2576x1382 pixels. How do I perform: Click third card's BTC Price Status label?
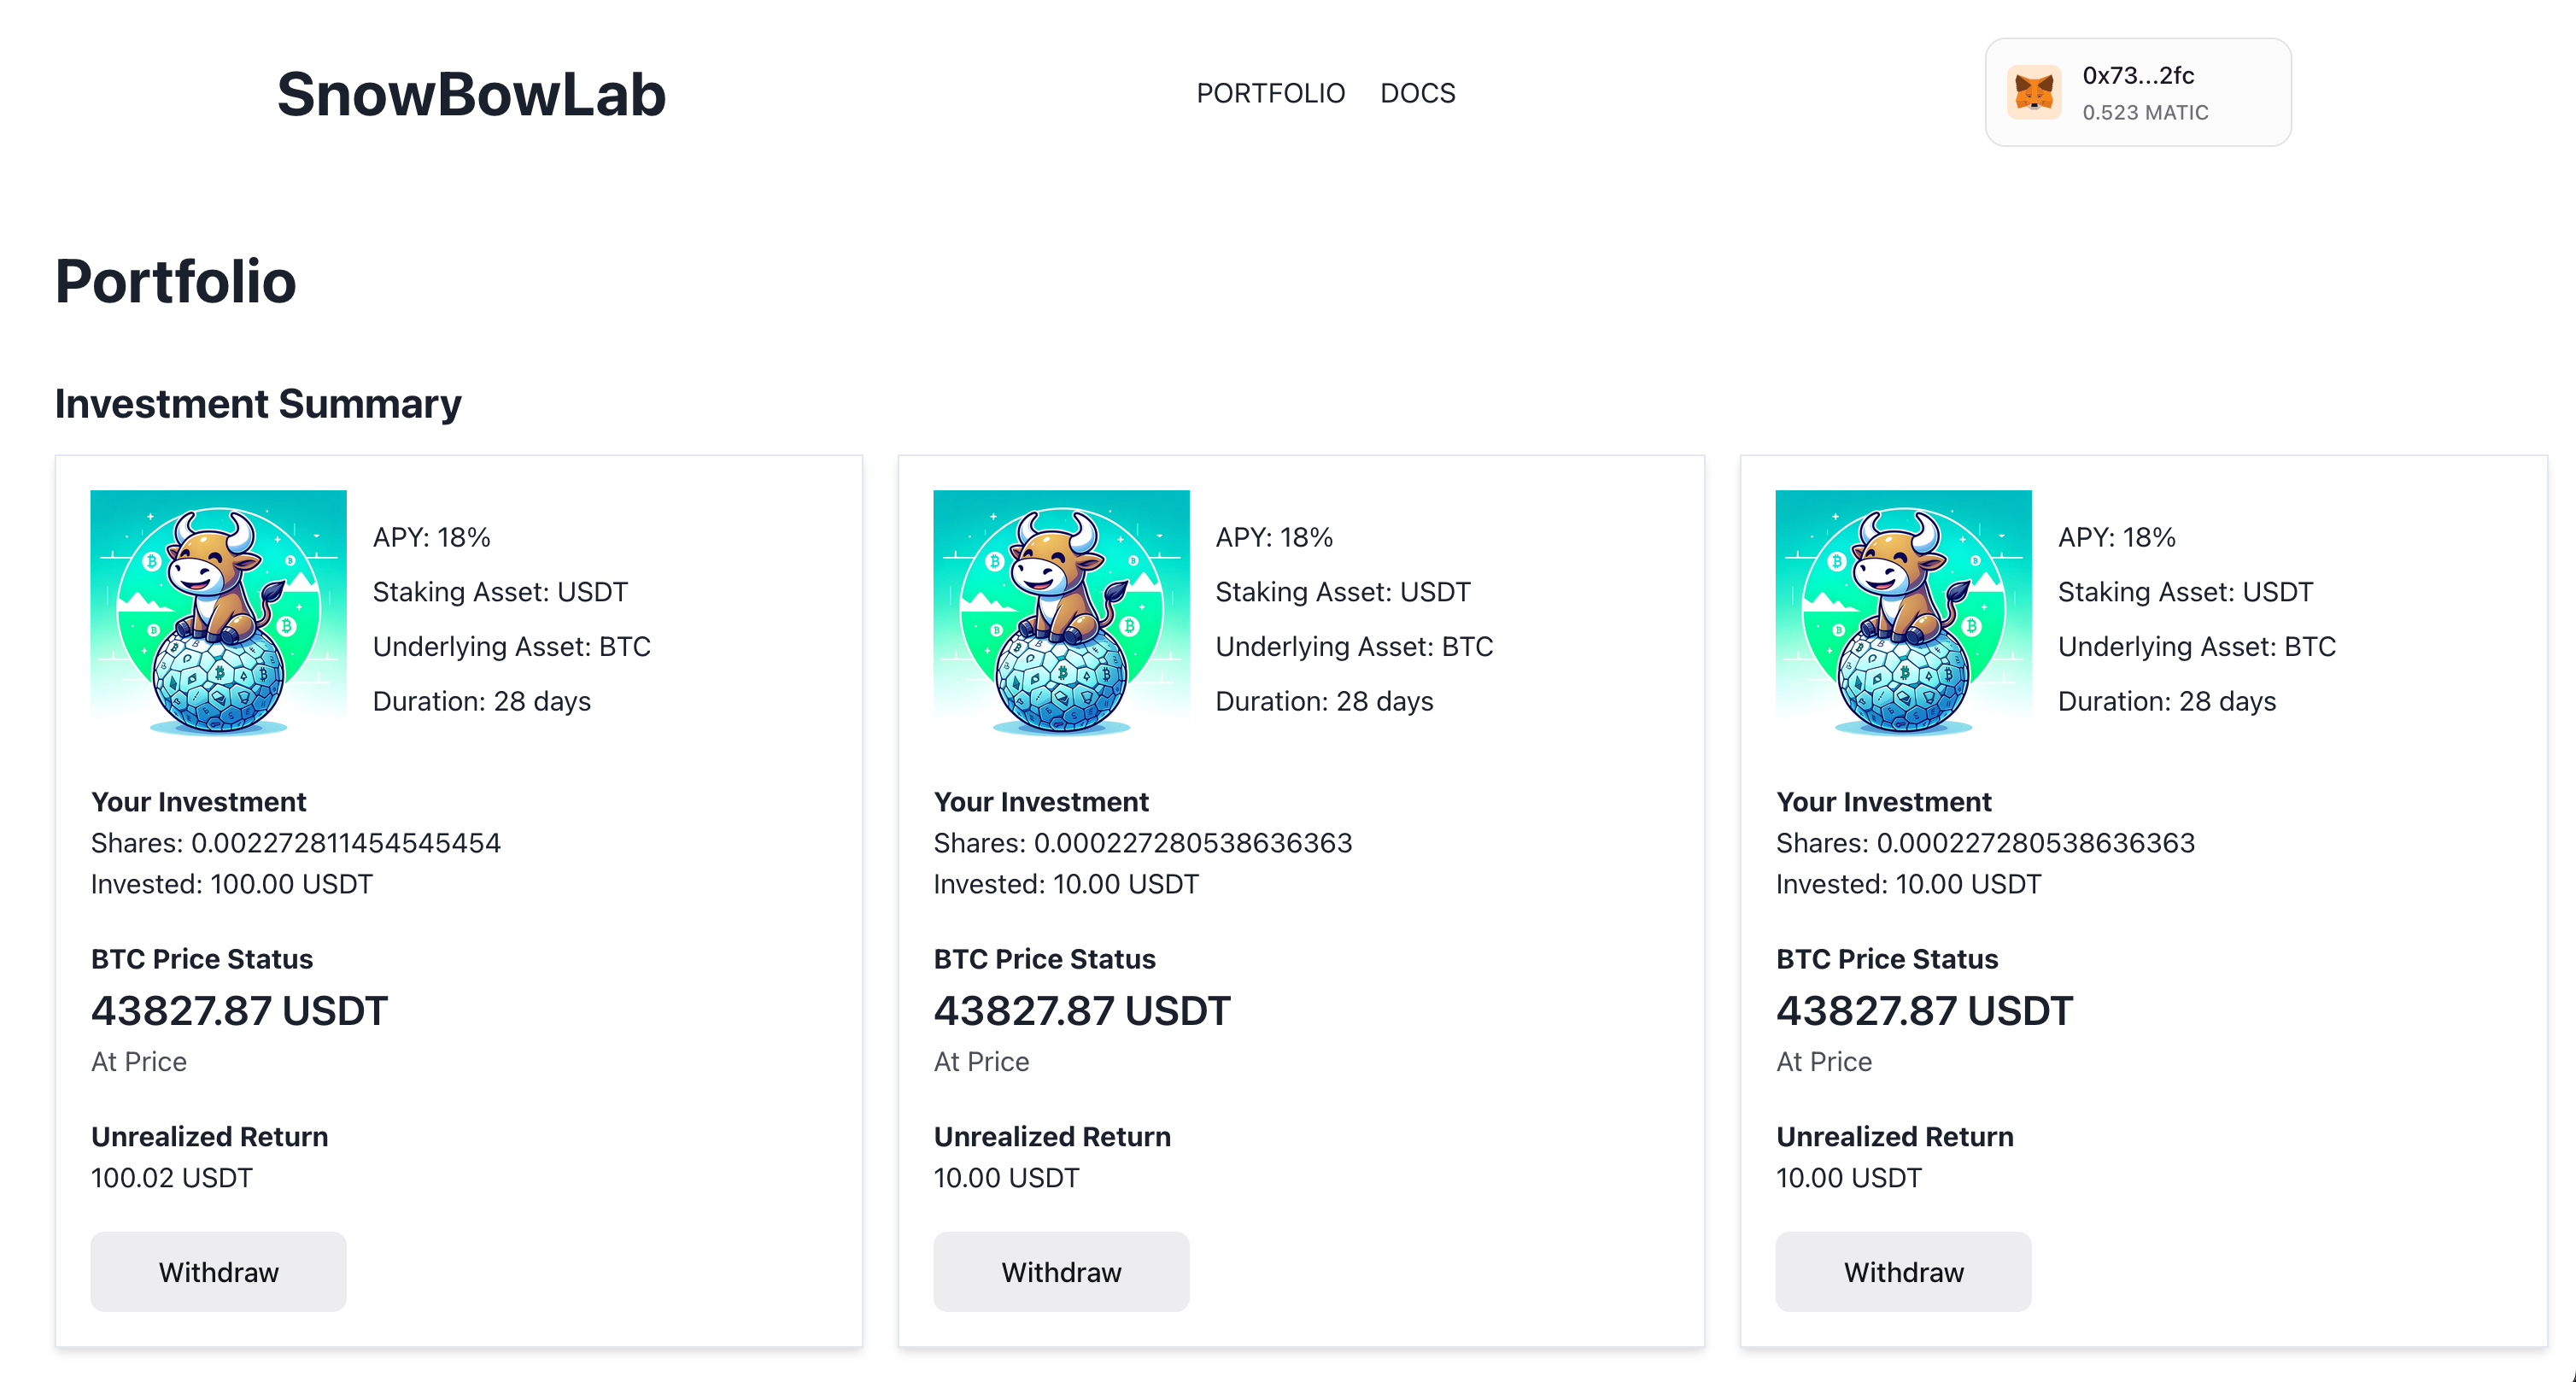pos(1886,959)
